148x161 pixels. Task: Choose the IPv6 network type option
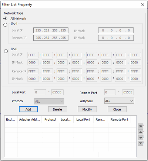pyautogui.click(x=6, y=51)
